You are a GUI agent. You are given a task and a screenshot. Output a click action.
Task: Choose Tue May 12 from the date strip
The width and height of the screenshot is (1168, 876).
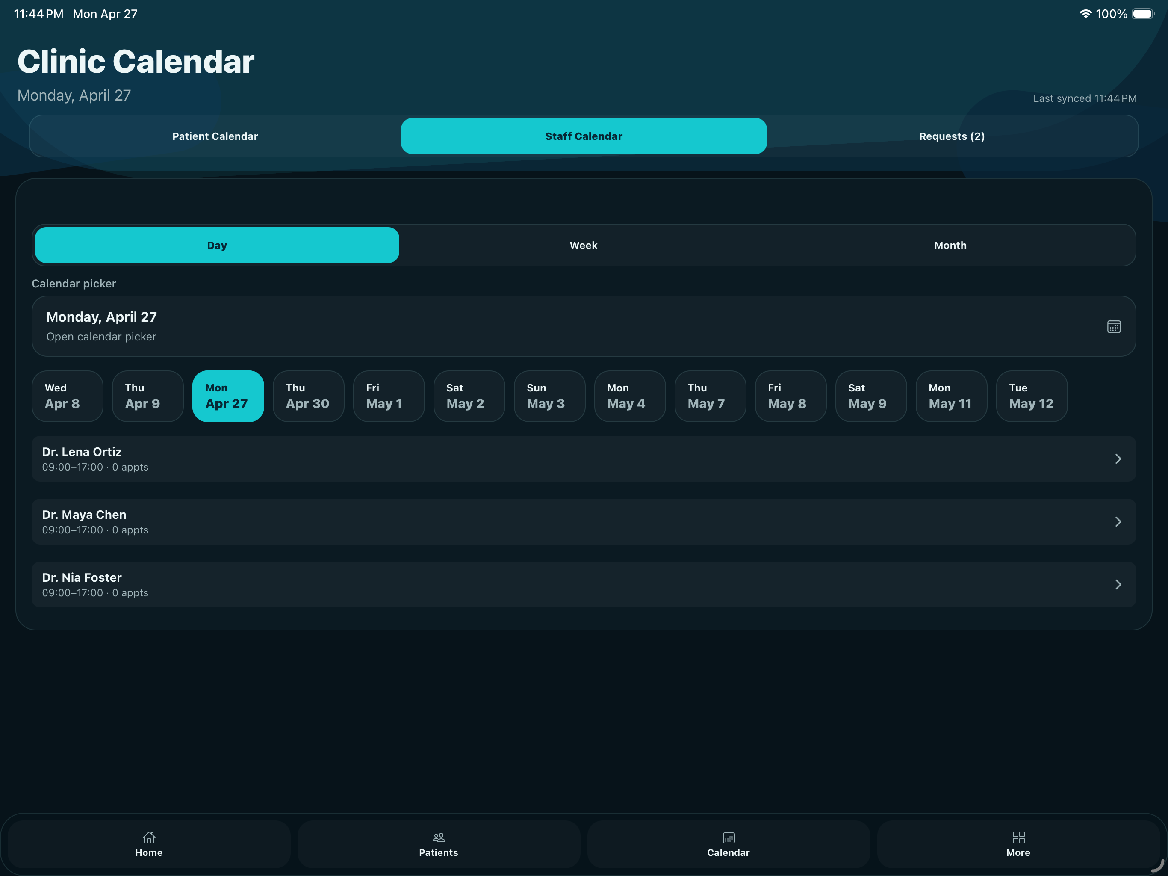pos(1031,396)
